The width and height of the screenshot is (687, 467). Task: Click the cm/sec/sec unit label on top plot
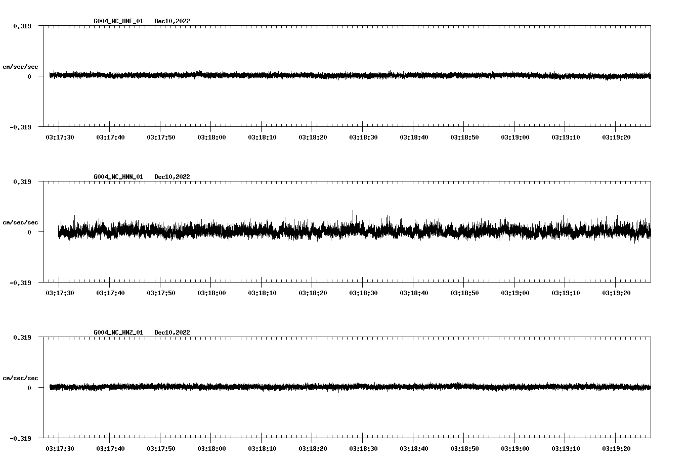(x=20, y=66)
